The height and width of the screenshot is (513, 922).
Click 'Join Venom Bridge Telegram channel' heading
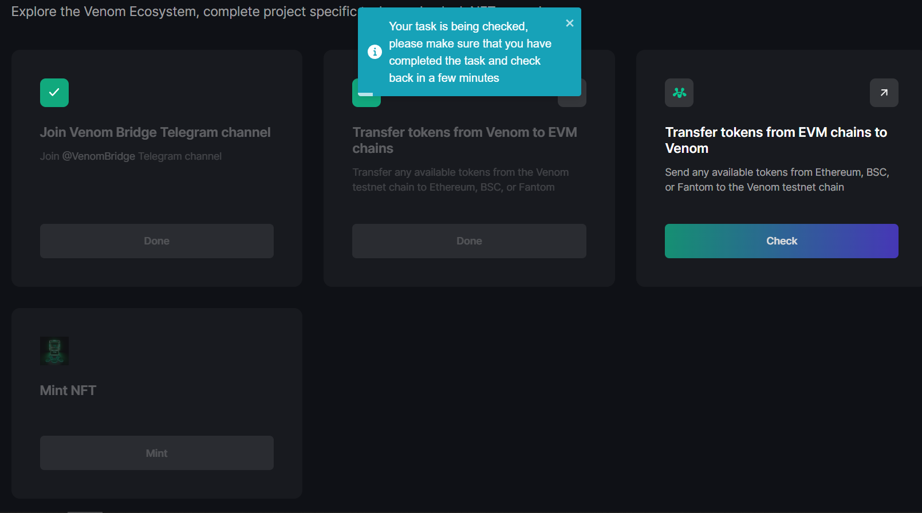pyautogui.click(x=155, y=132)
